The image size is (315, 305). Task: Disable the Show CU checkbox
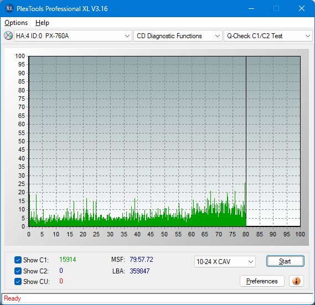click(x=18, y=282)
